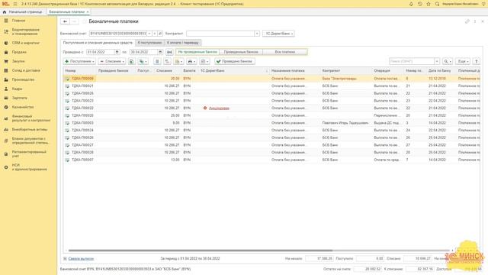Select row ТДКА-П00007
The width and height of the screenshot is (488, 275).
pos(271,160)
